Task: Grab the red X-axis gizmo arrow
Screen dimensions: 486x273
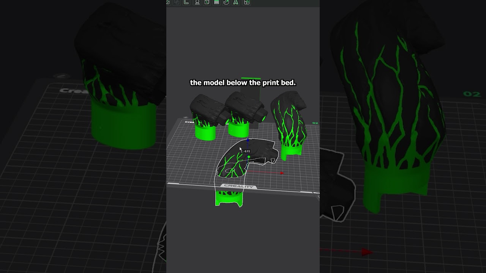Action: tap(282, 173)
